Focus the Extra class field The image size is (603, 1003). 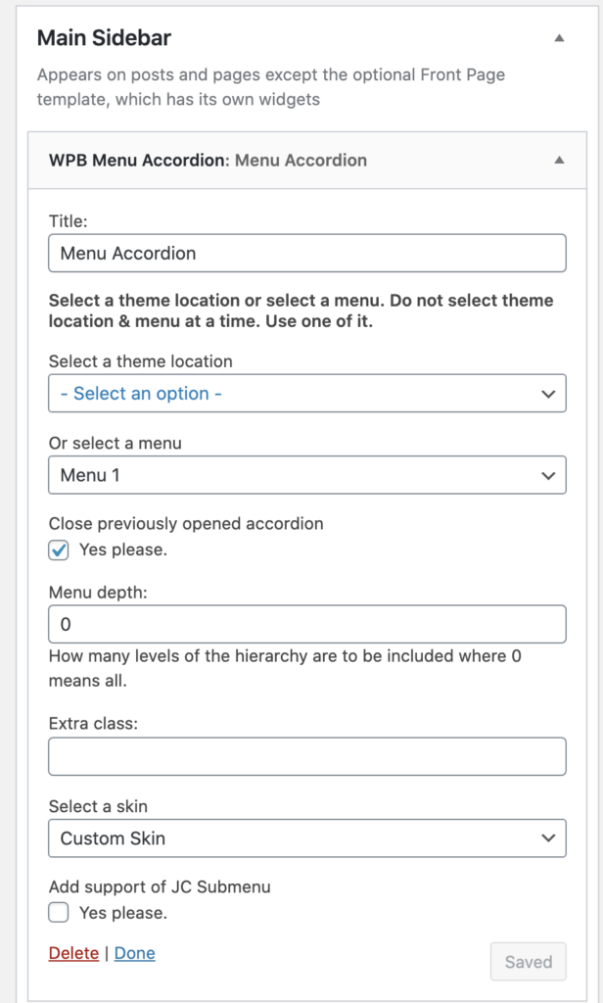(307, 756)
